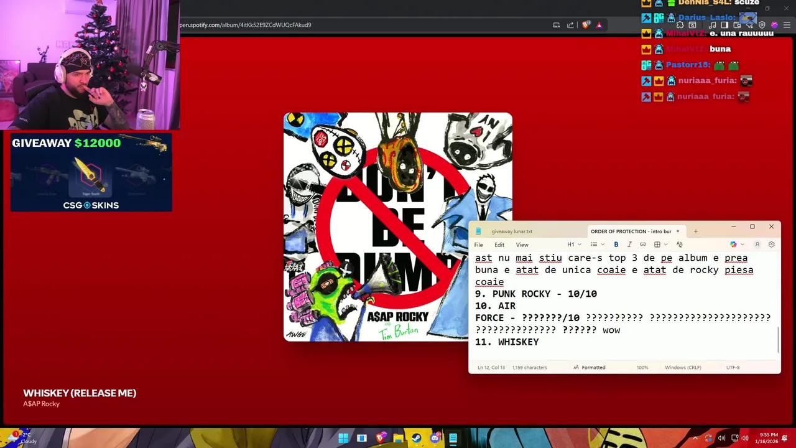
Task: Click the WHISKEY (RELEASE ME) song title
Action: tap(80, 393)
